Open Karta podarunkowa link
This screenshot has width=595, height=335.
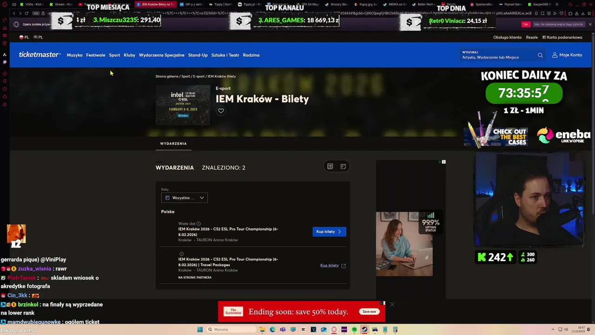(562, 37)
